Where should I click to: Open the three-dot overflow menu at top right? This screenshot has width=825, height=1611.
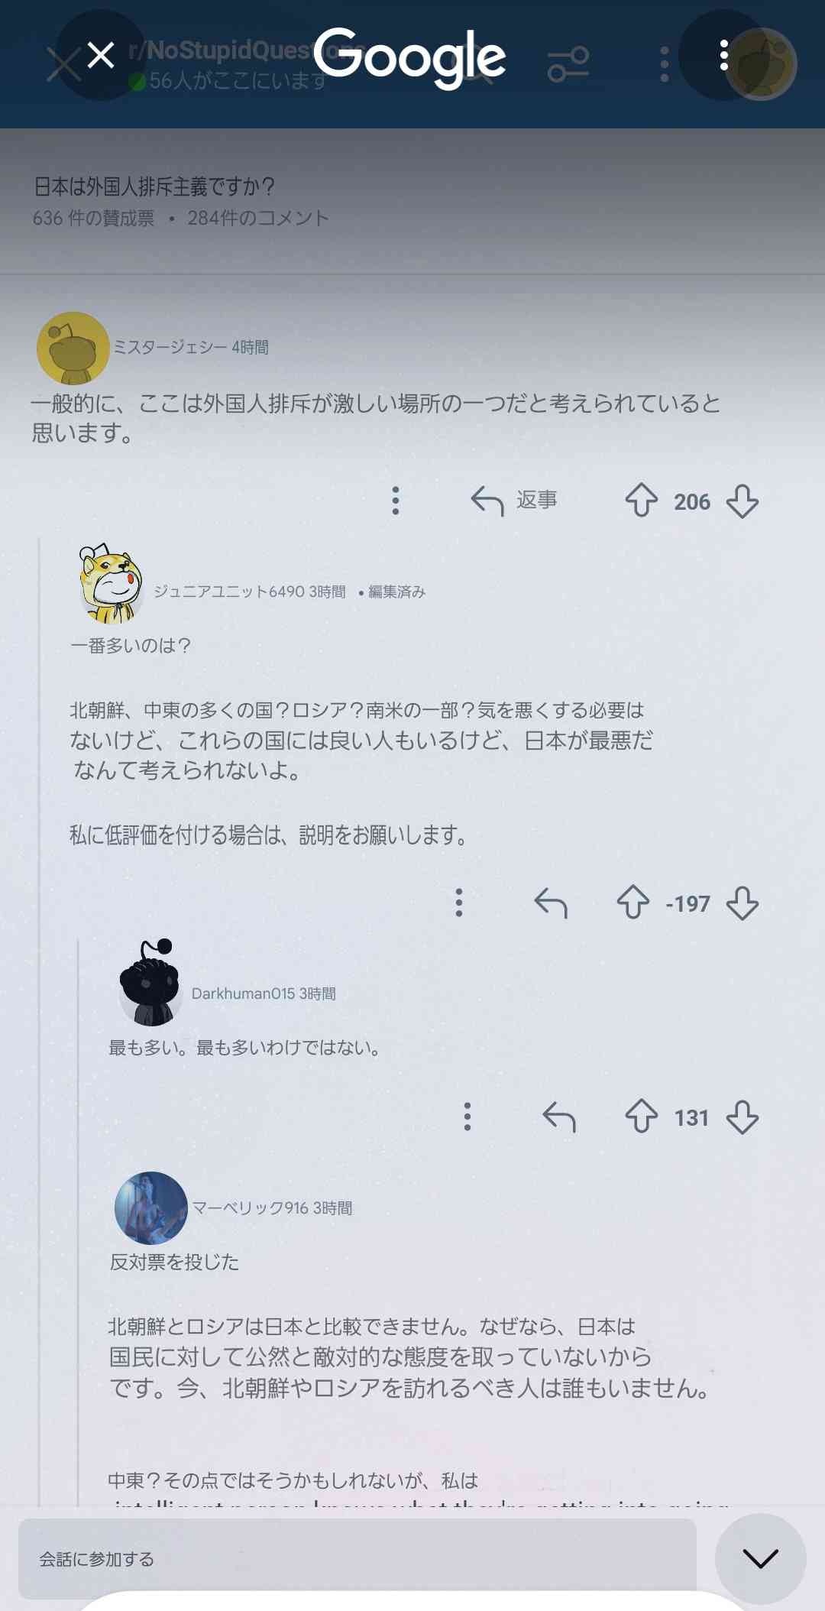click(x=723, y=55)
